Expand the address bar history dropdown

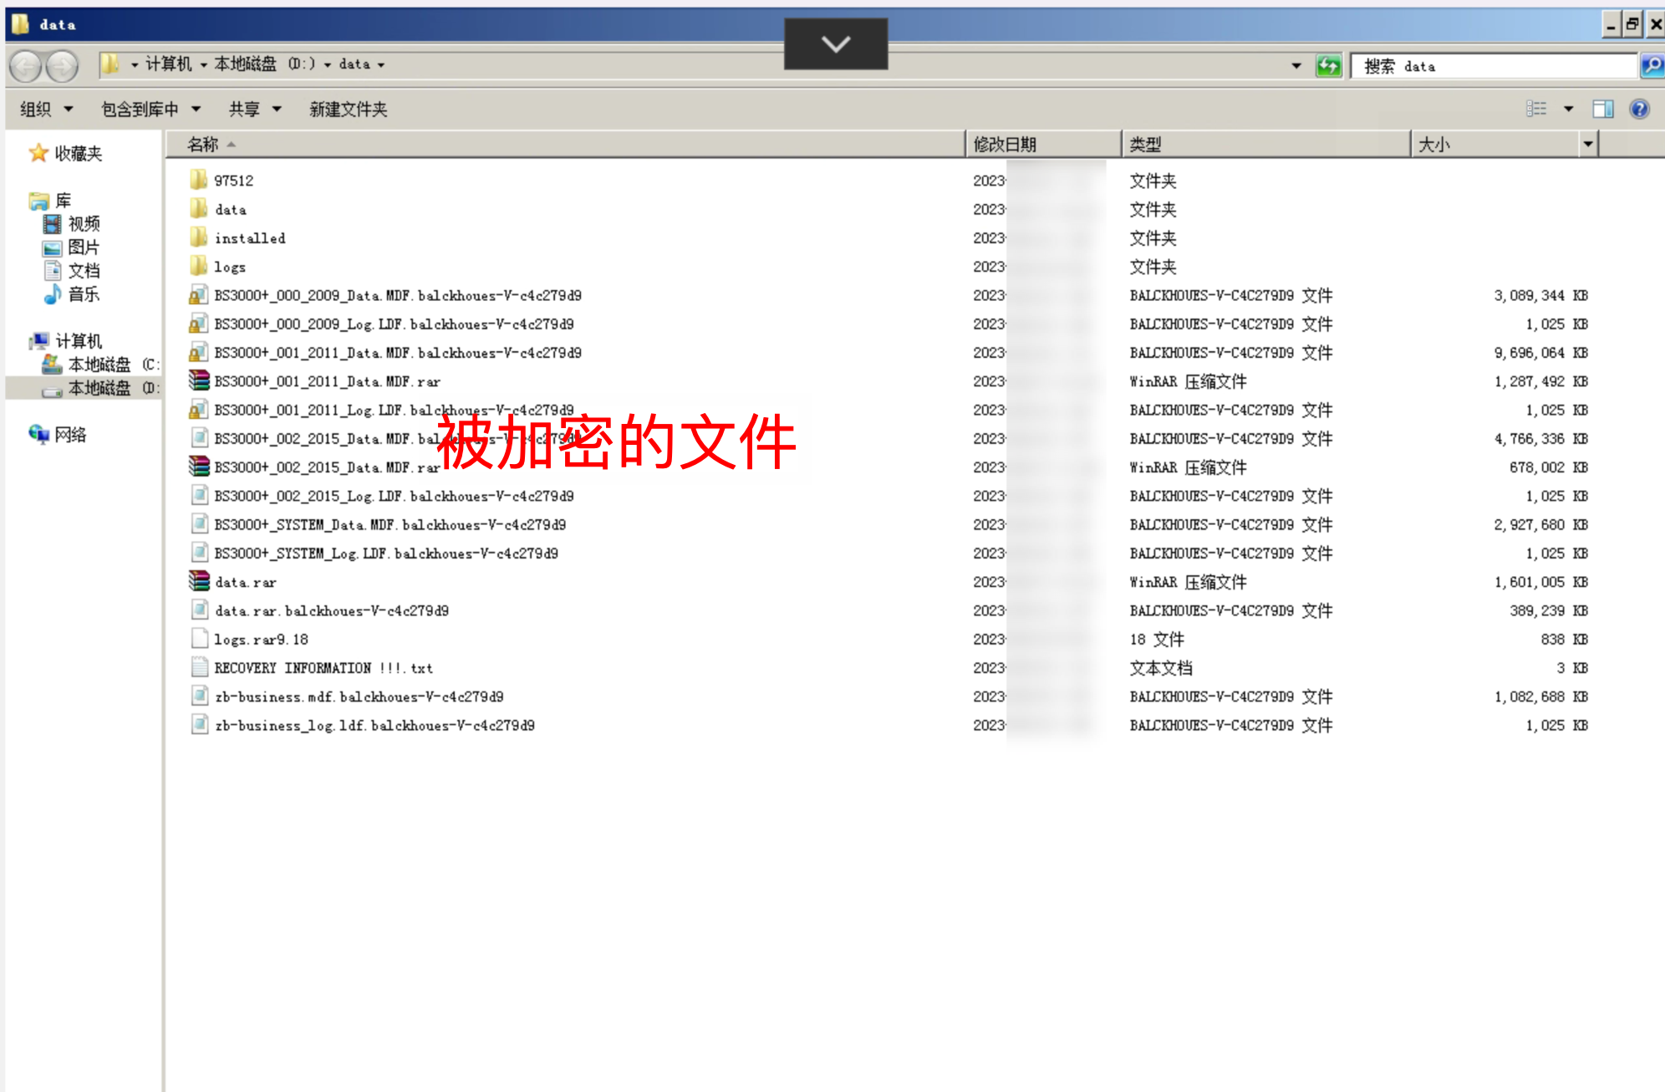pos(1296,65)
